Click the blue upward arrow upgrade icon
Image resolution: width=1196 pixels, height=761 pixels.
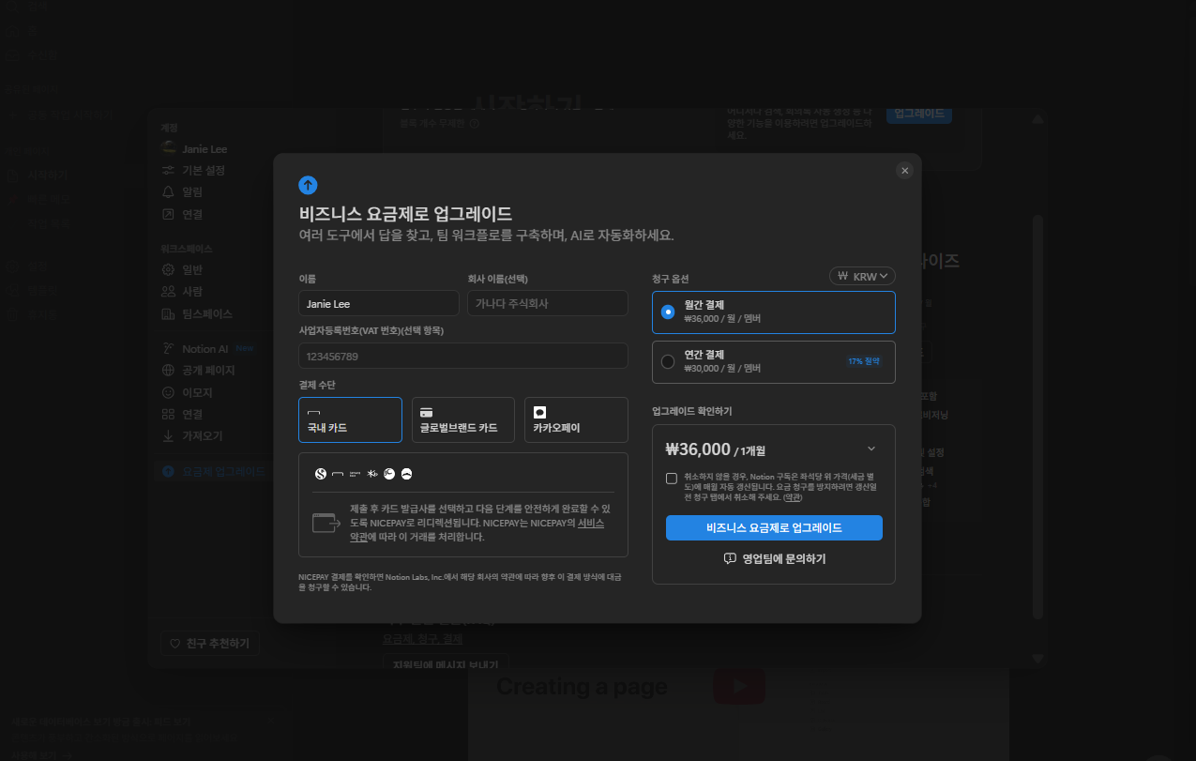point(308,185)
